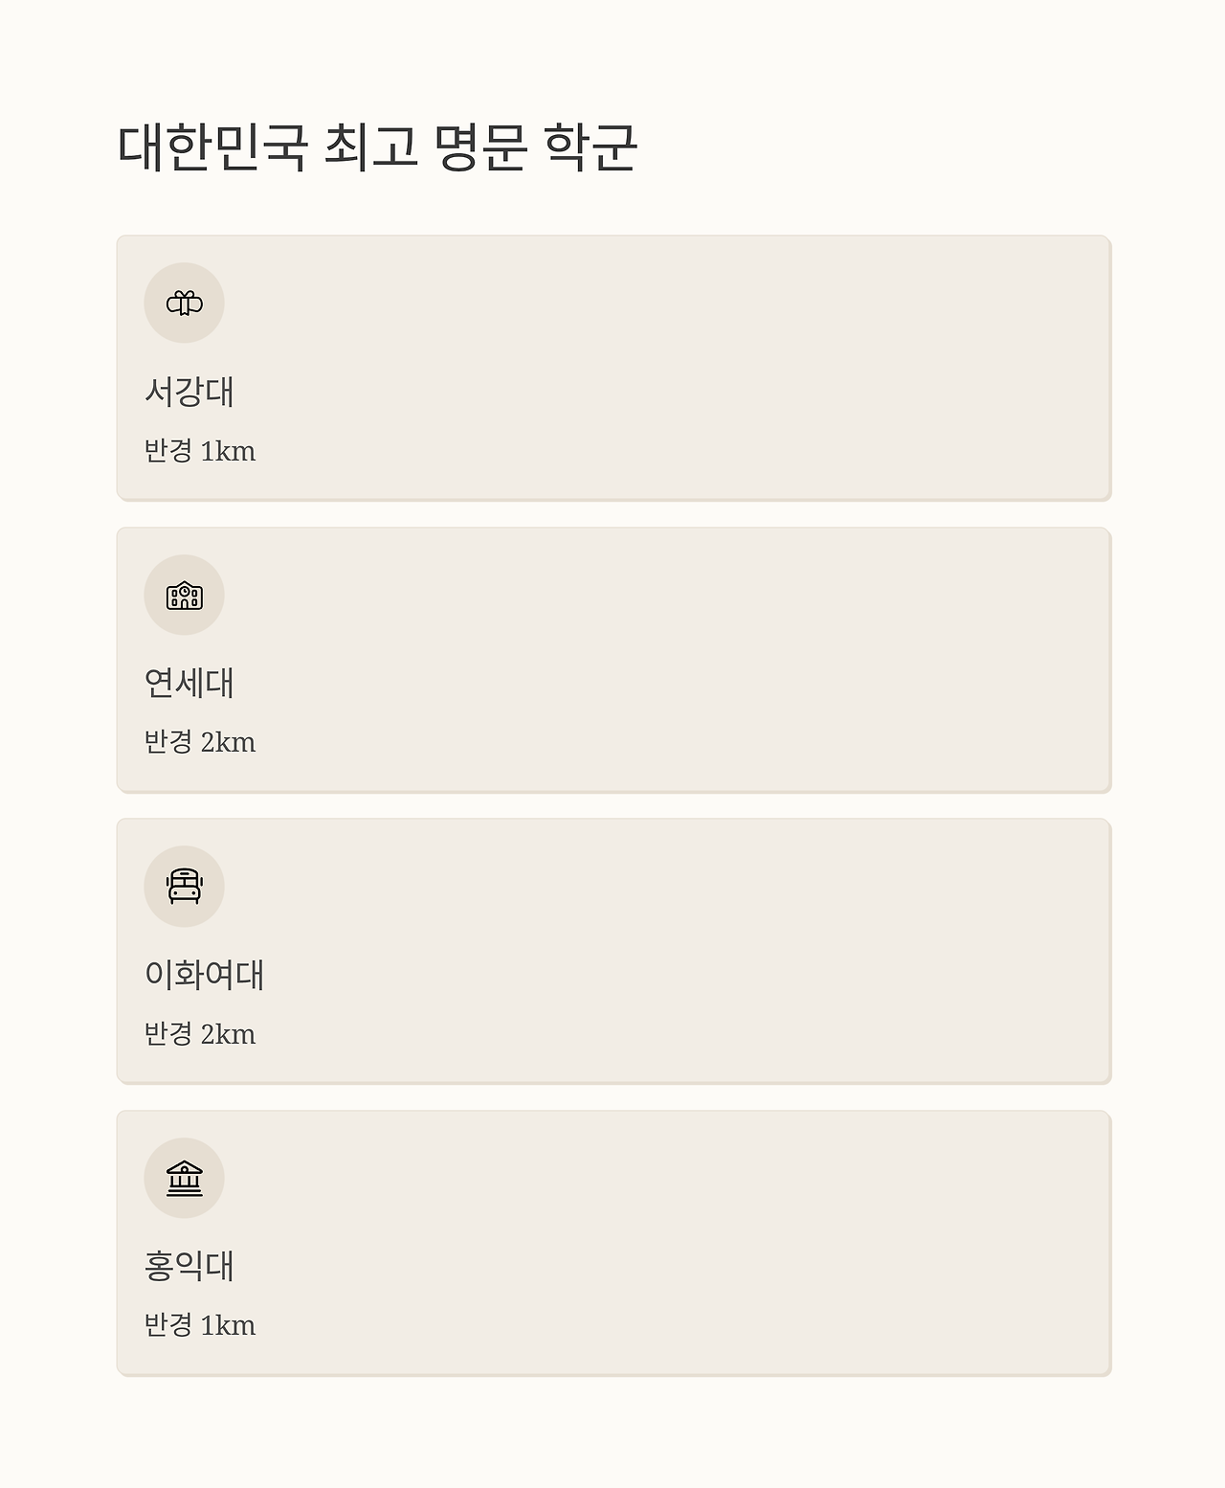This screenshot has width=1225, height=1488.
Task: Click the open book icon above 서강대
Action: pyautogui.click(x=185, y=304)
